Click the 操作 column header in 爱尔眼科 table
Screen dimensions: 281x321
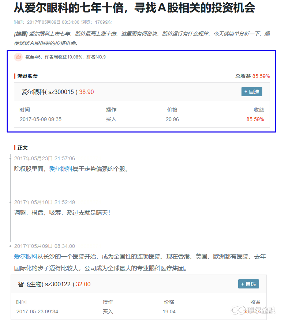(111, 110)
